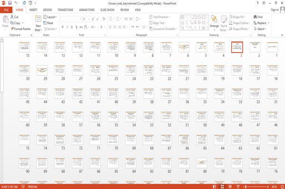
Task: Fit slide to window icon
Action: [282, 187]
